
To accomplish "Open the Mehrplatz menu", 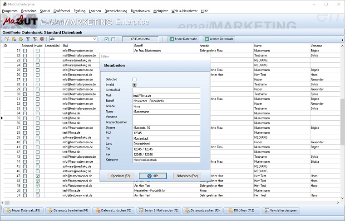I will 160,11.
